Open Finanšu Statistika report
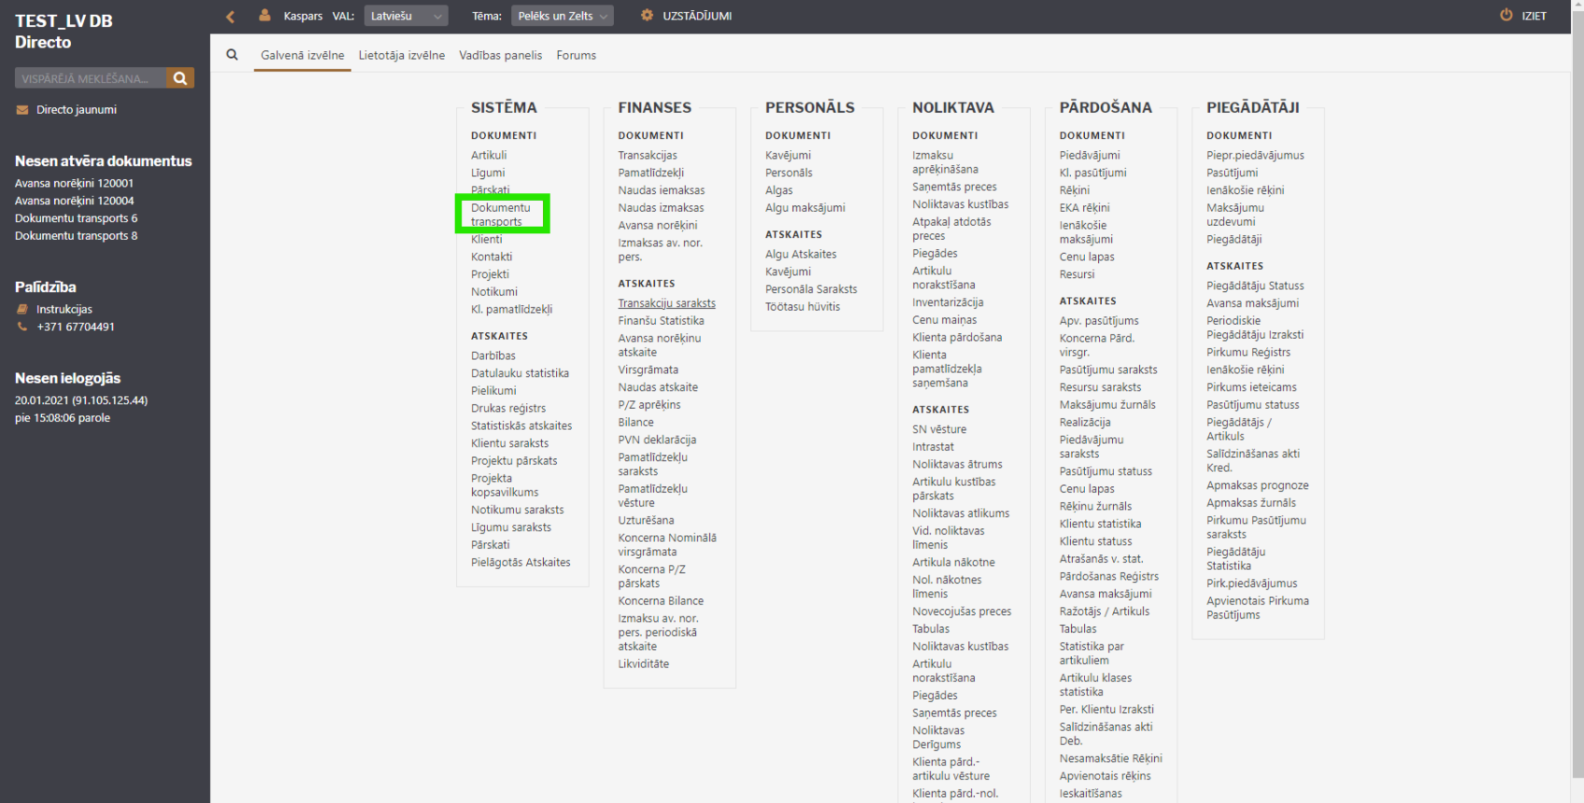The image size is (1584, 803). tap(661, 321)
